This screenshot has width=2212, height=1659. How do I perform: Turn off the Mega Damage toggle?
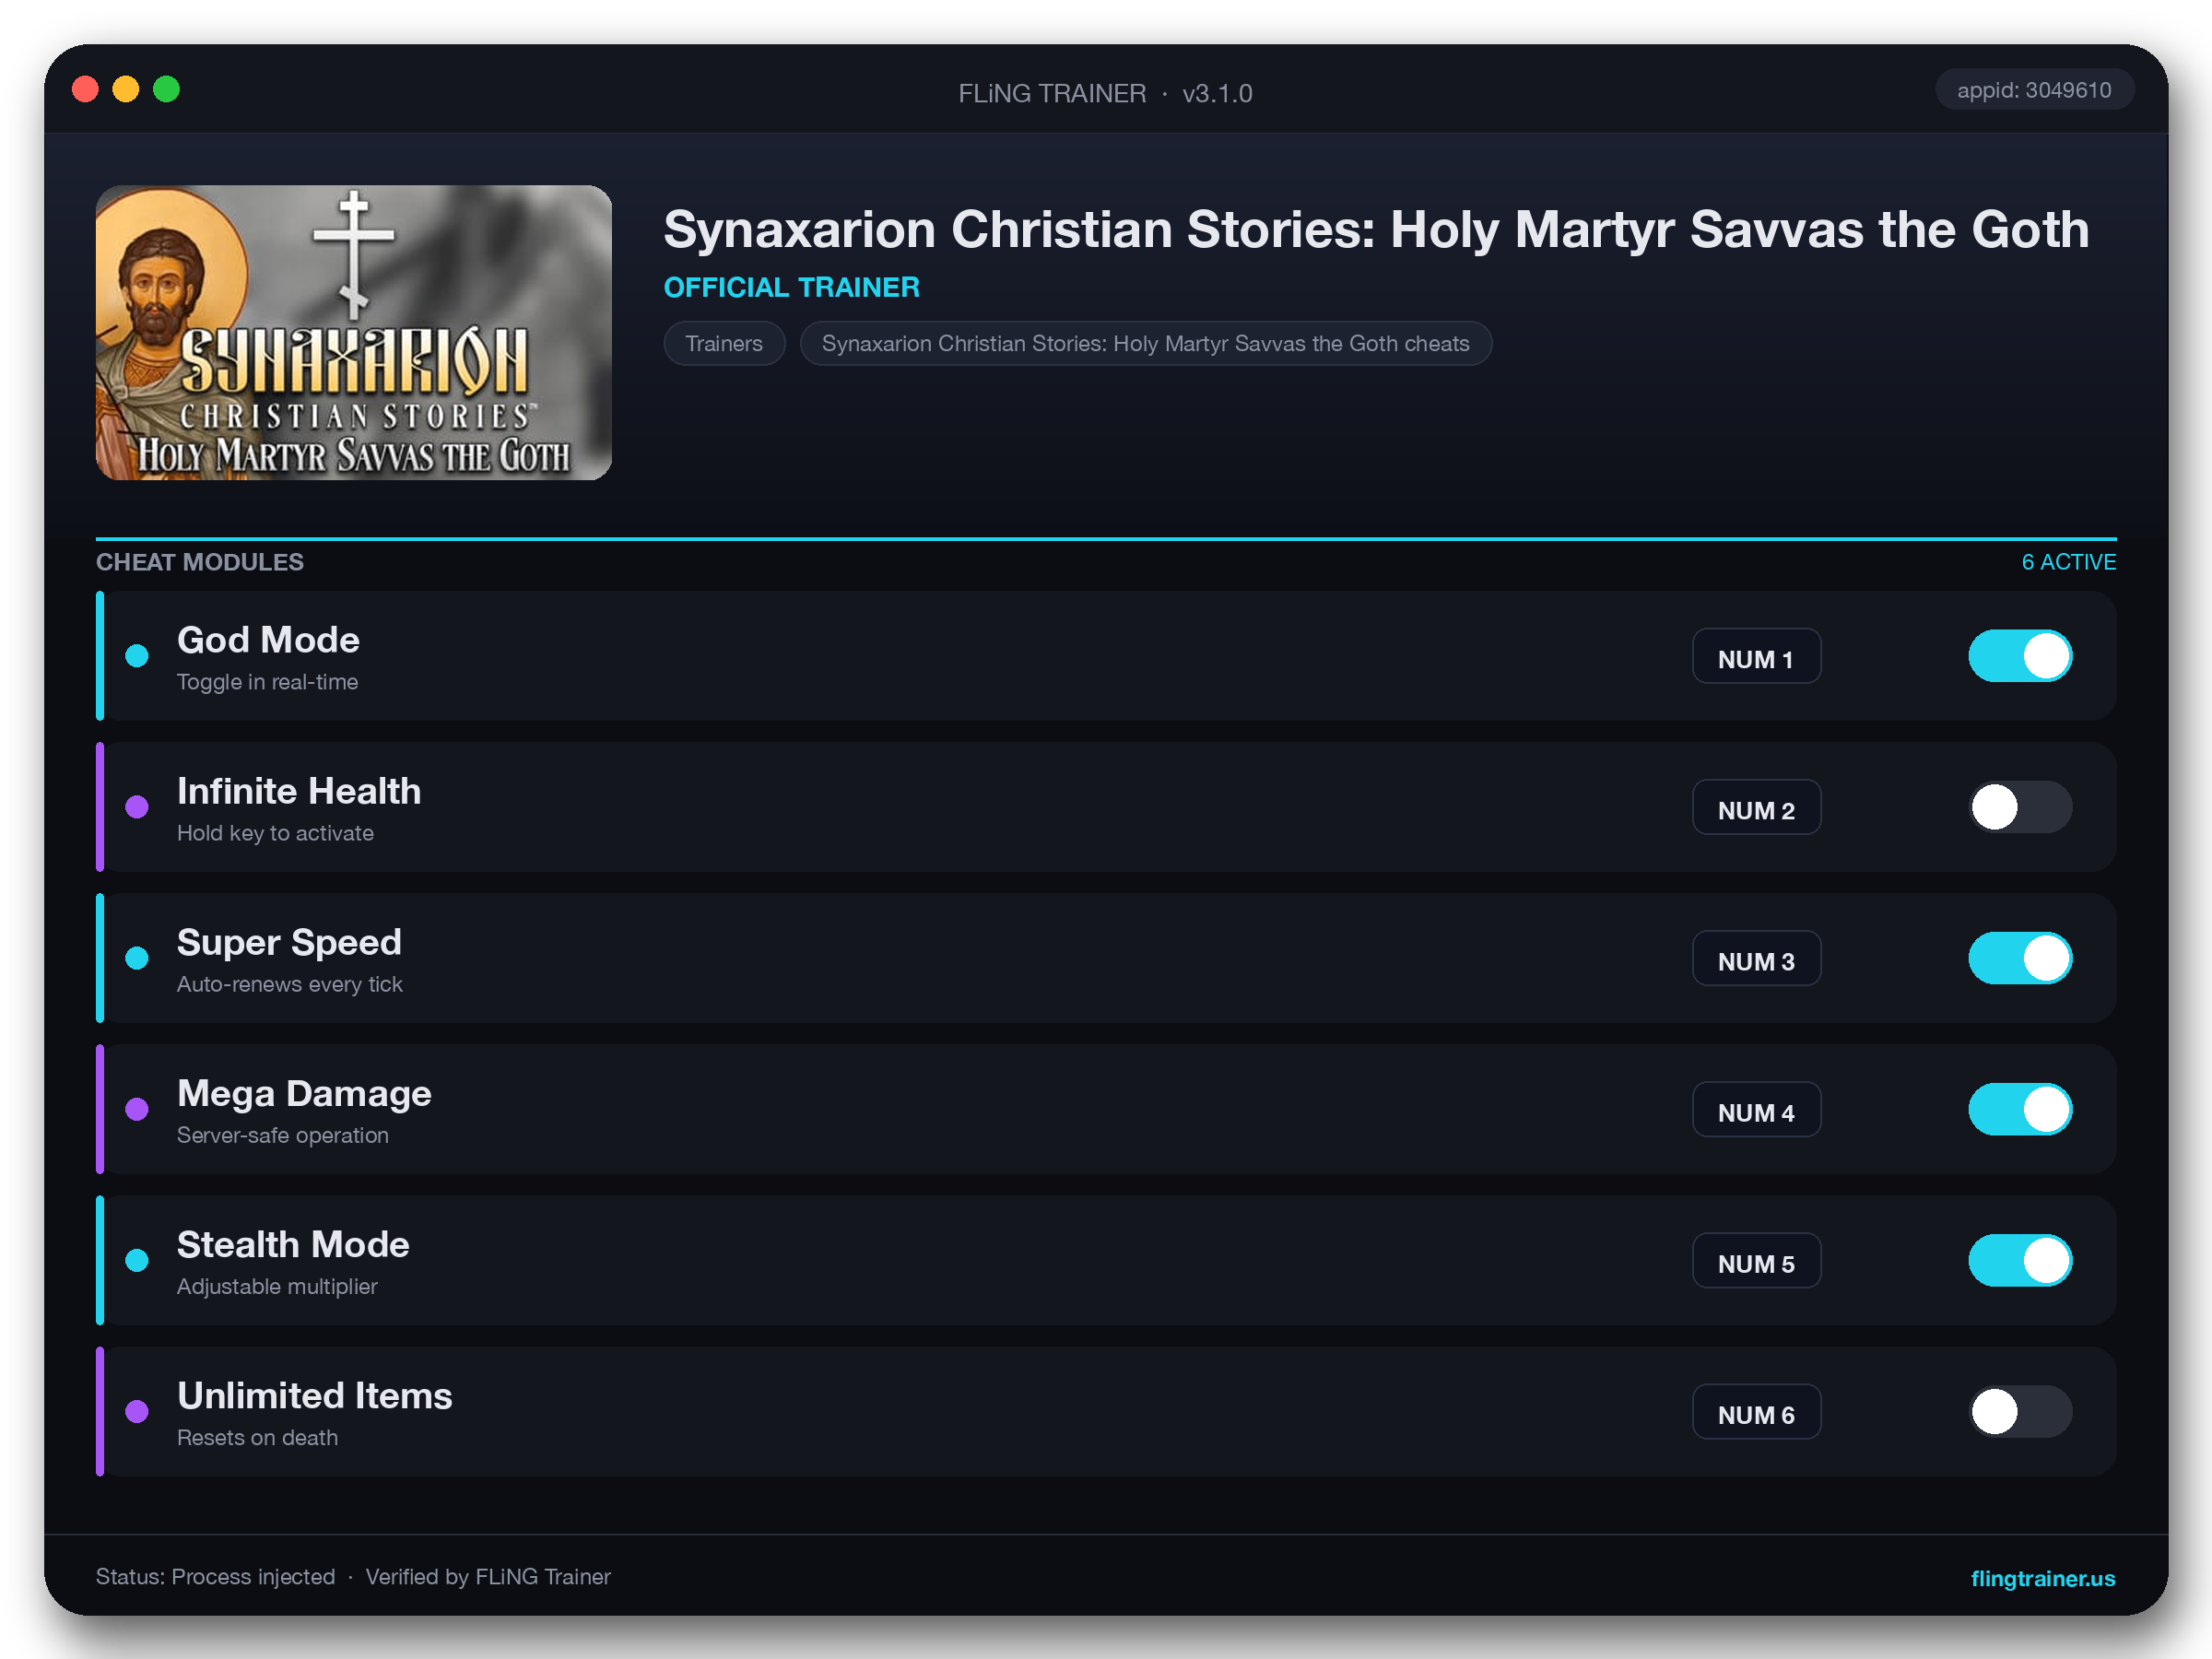click(x=2020, y=1109)
